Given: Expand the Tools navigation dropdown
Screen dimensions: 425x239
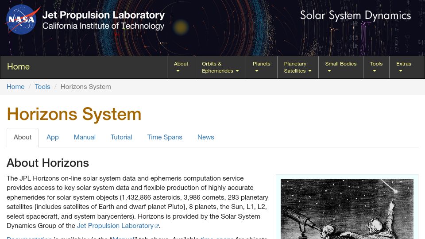Looking at the screenshot, I should coord(376,67).
